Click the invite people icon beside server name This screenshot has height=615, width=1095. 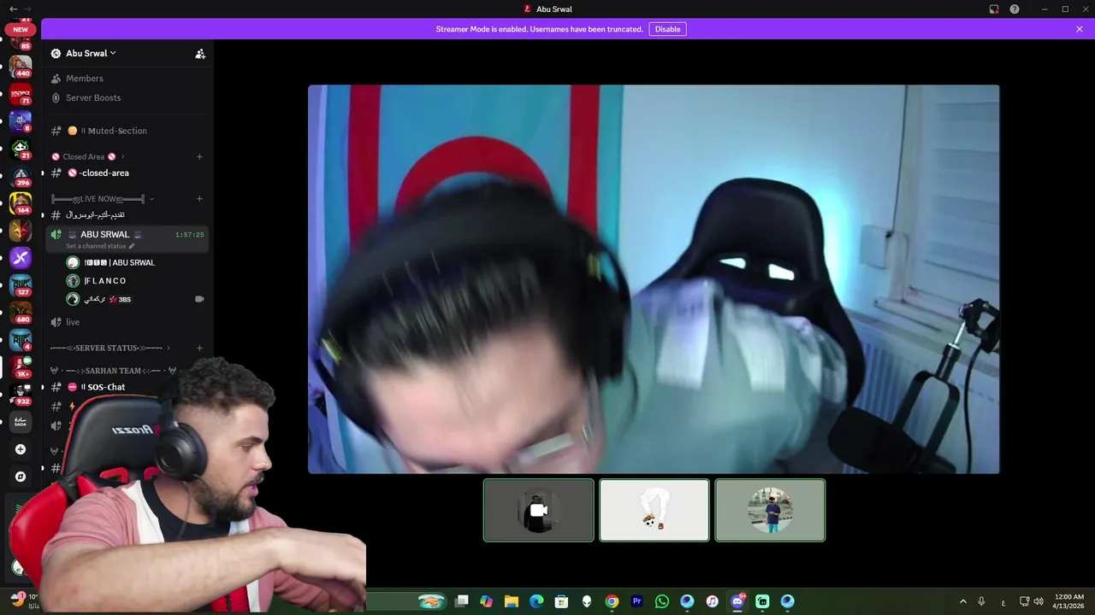[200, 54]
